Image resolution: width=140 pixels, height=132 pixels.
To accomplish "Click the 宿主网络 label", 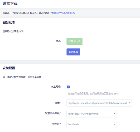I will pos(56,87).
